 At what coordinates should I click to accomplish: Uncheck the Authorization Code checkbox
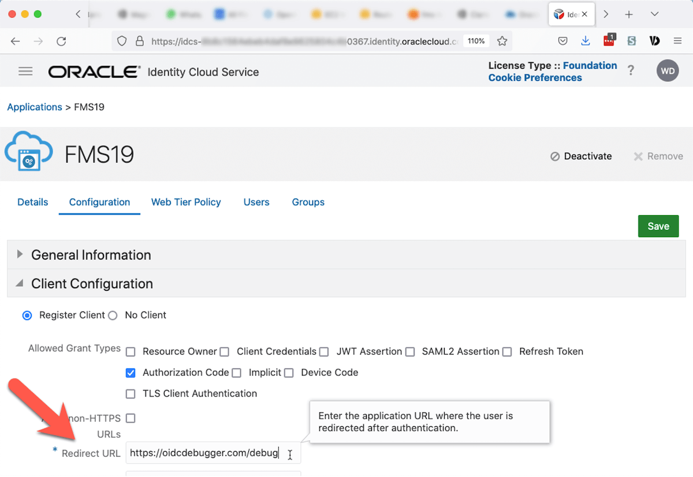click(x=131, y=373)
